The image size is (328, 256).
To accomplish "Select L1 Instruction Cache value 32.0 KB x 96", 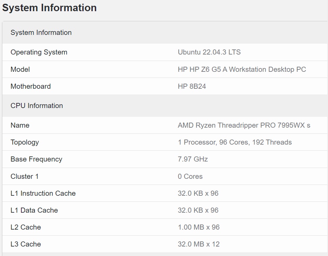I will click(198, 193).
